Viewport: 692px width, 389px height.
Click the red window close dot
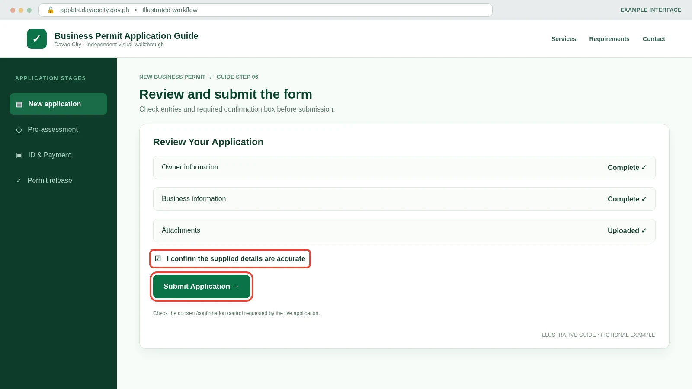point(13,10)
